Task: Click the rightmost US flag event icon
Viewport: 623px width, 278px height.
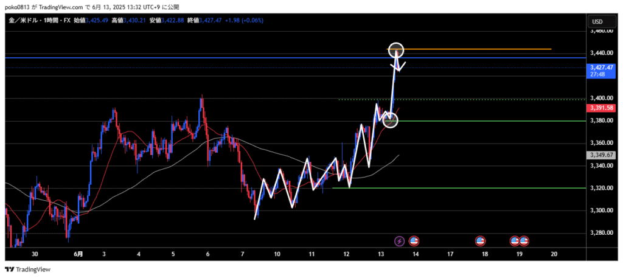Action: (524, 241)
